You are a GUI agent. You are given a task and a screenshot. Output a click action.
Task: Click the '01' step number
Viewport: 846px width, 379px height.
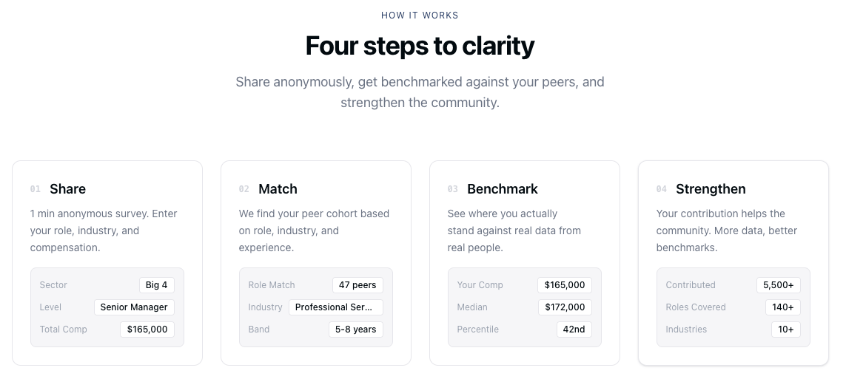coord(36,190)
